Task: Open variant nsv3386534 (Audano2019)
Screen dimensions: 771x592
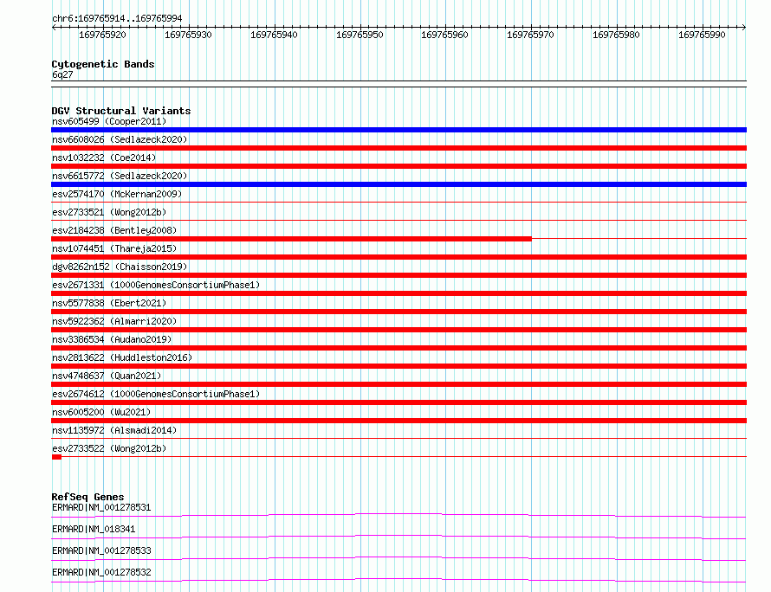Action: pos(112,339)
